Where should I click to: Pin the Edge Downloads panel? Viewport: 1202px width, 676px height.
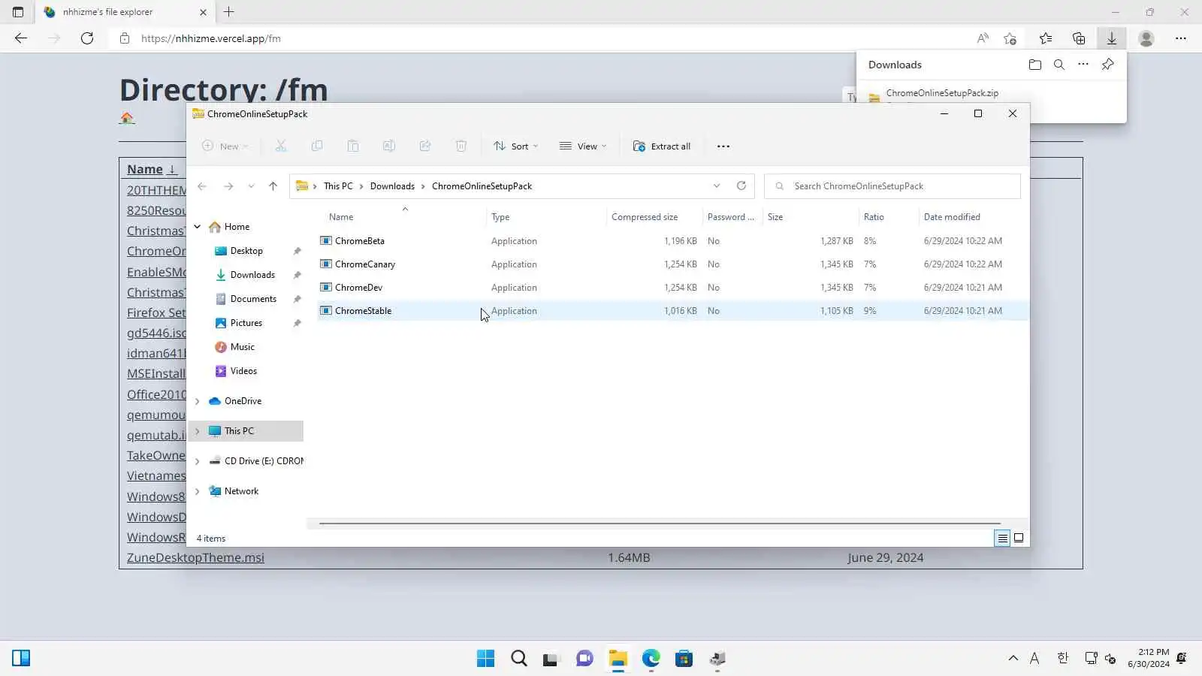point(1107,65)
